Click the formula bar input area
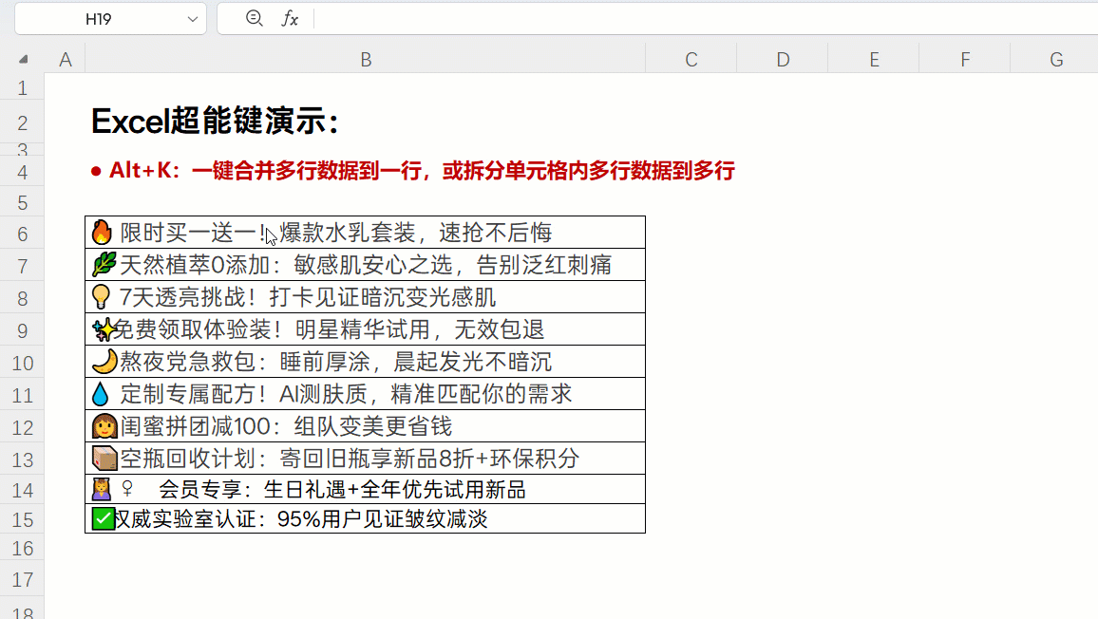The image size is (1098, 619). coord(706,19)
